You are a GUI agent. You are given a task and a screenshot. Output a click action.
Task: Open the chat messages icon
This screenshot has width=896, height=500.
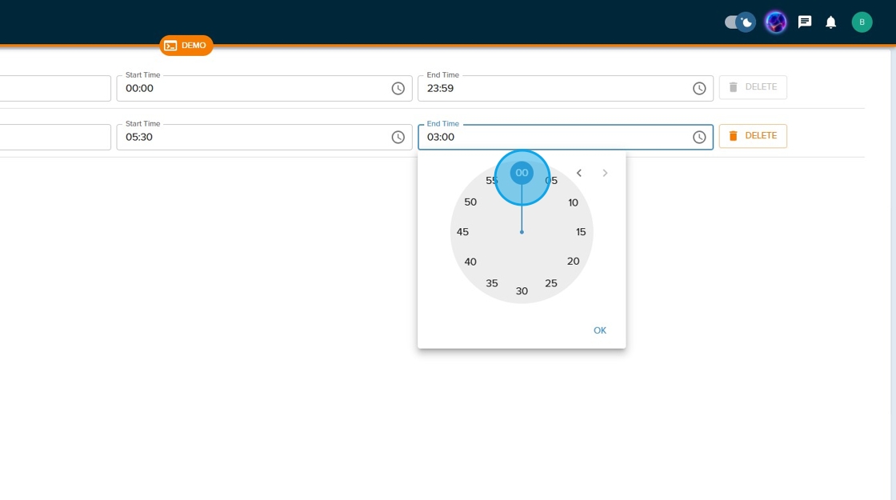(x=805, y=22)
